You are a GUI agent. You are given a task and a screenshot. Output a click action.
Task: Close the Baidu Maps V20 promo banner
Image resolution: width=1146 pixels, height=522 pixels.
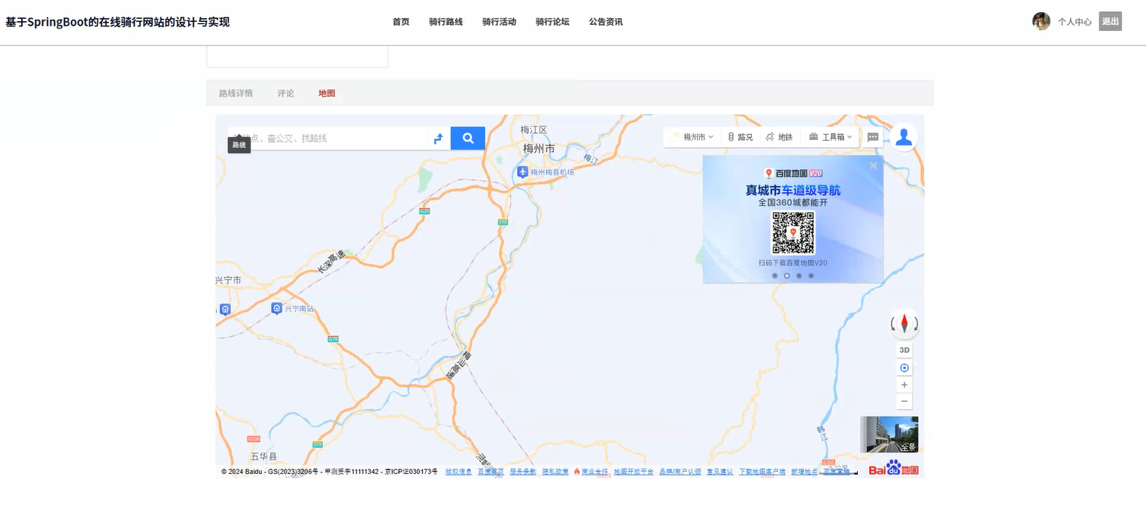873,165
